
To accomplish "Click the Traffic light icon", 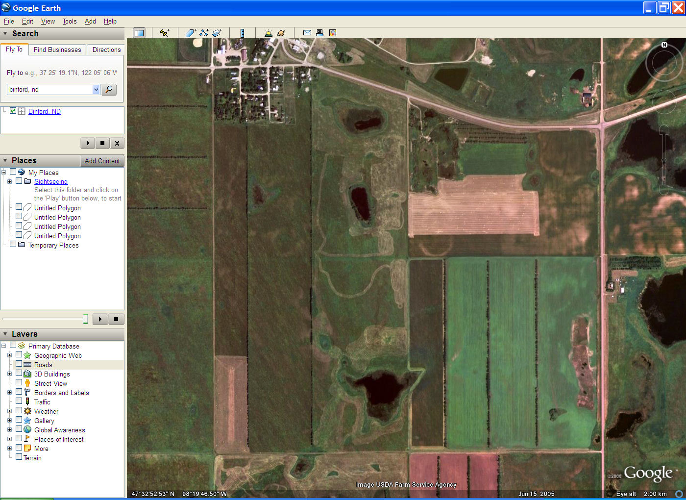I will coord(27,402).
